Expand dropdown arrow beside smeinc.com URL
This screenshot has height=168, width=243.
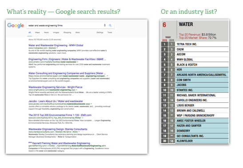pyautogui.click(x=78, y=62)
